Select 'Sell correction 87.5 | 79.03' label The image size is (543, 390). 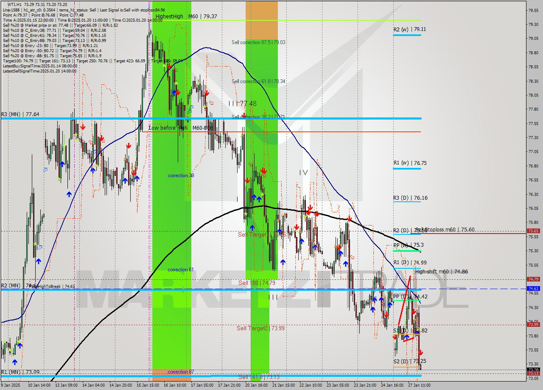(x=258, y=42)
